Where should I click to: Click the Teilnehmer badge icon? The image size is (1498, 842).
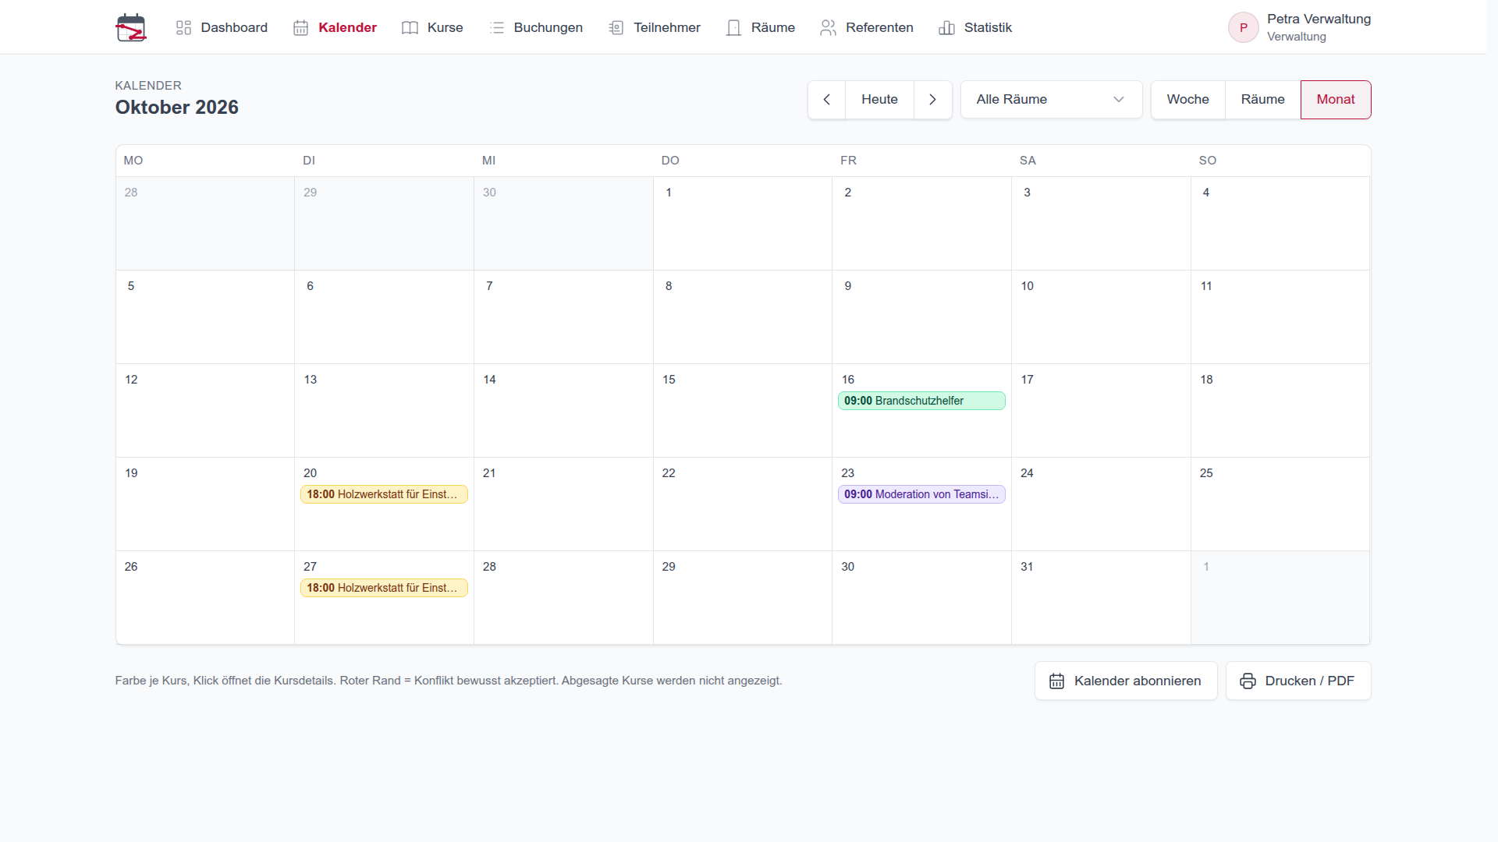616,27
